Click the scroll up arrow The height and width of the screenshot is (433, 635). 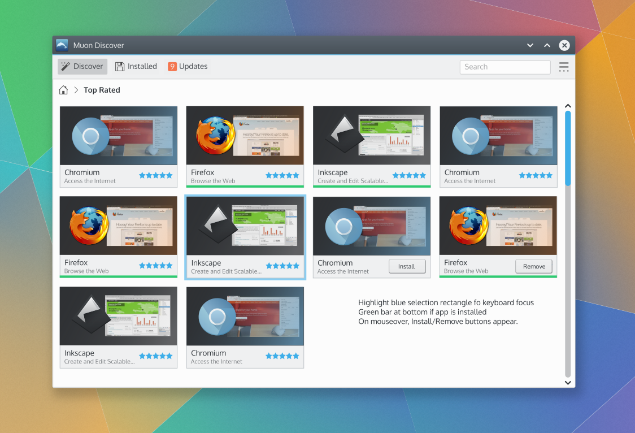coord(568,106)
